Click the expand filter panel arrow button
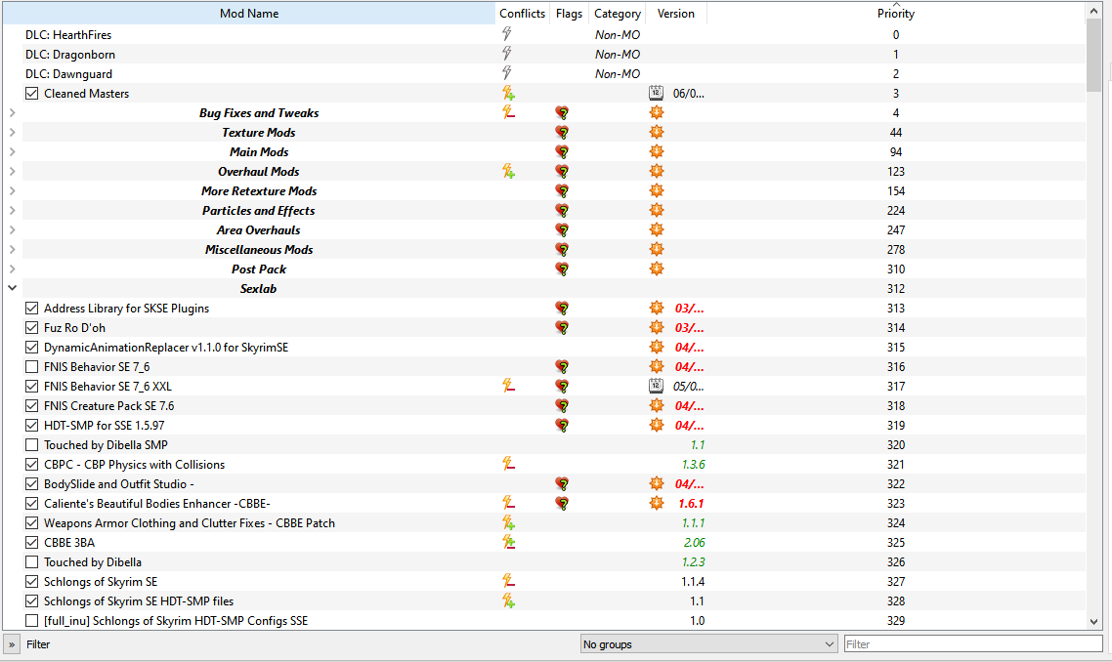The height and width of the screenshot is (662, 1112). pos(12,643)
